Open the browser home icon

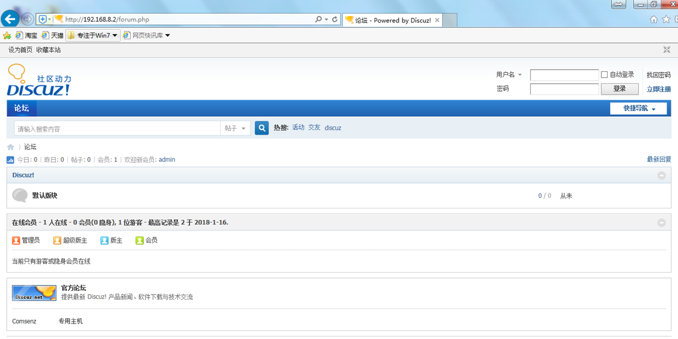(654, 20)
